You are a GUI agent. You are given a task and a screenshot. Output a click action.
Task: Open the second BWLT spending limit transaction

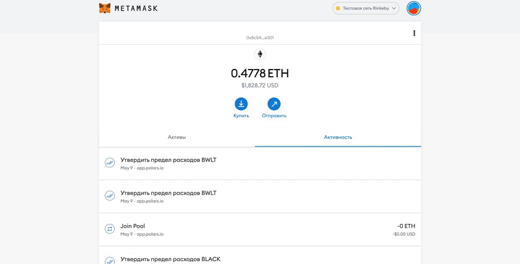260,196
